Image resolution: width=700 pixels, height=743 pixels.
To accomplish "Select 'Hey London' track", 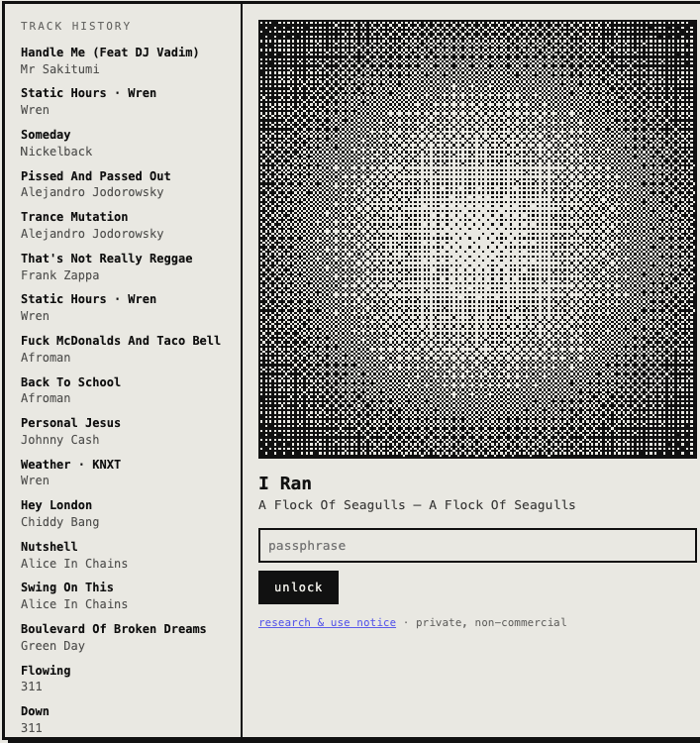I will (x=56, y=505).
